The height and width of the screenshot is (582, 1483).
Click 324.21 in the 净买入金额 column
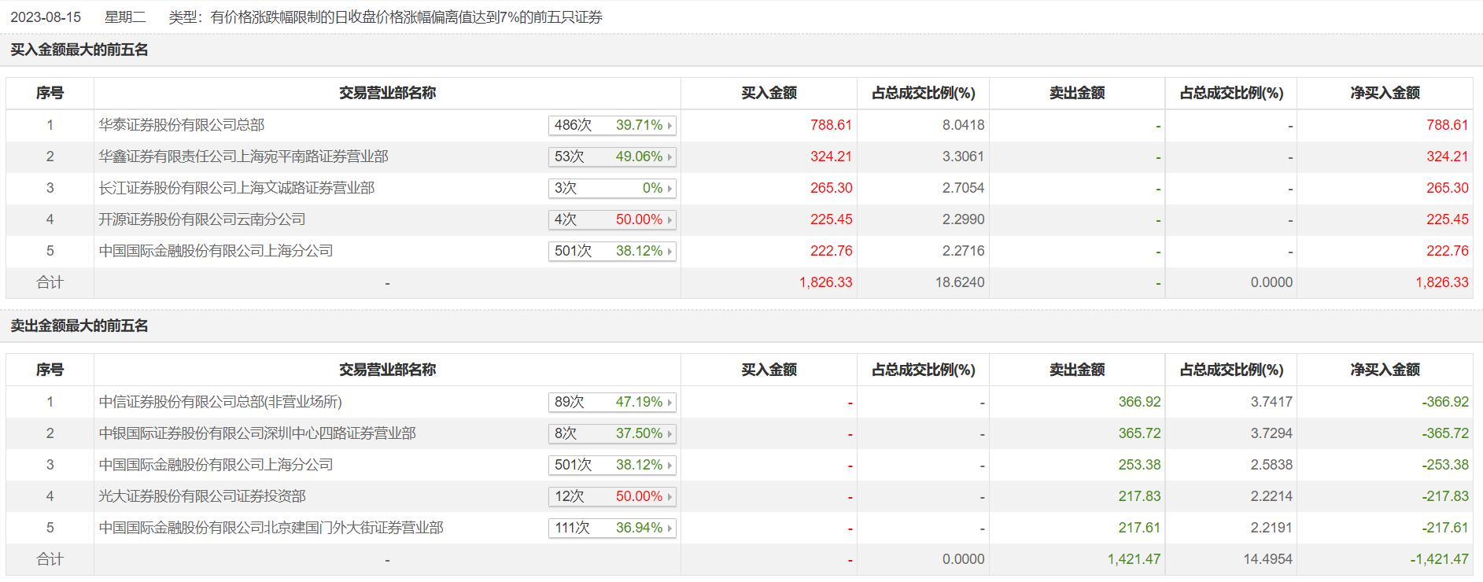(x=1447, y=157)
